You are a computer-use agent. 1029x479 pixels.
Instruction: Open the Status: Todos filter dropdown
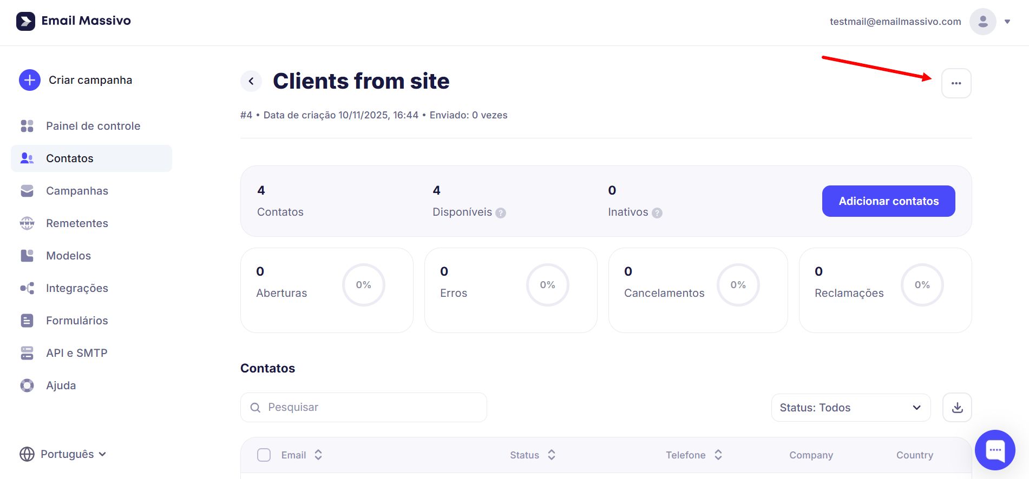point(850,408)
